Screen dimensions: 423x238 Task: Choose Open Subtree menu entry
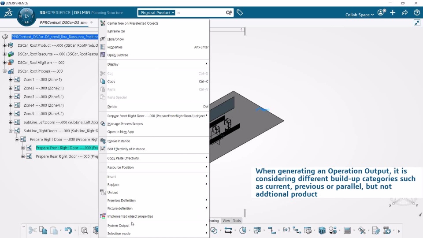tap(154, 55)
